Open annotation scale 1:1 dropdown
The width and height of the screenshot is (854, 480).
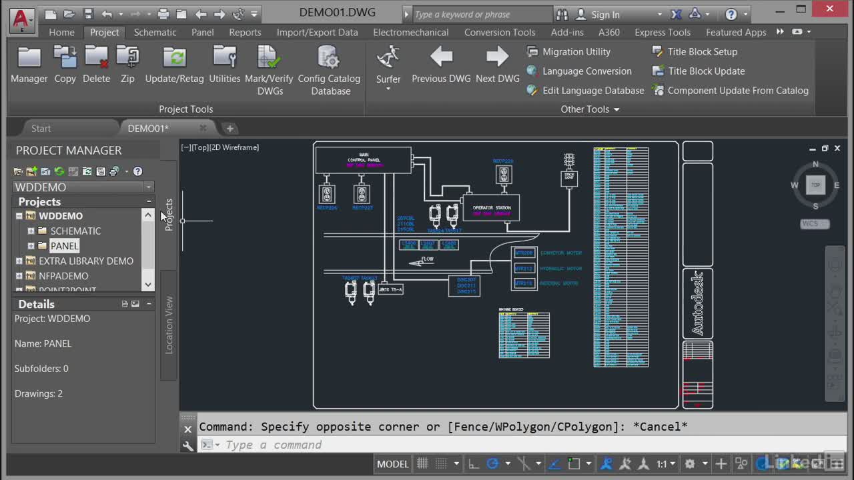click(666, 463)
